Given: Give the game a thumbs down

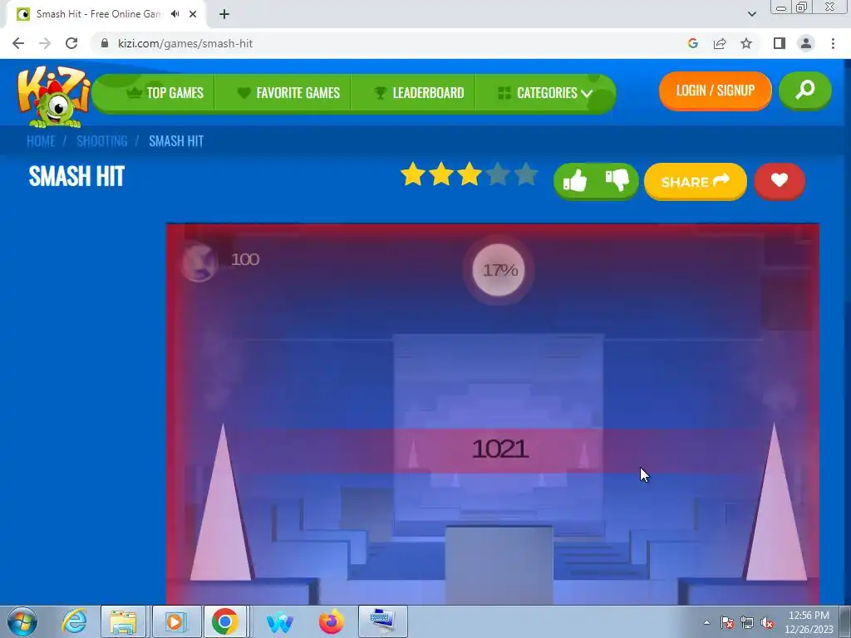Looking at the screenshot, I should click(x=617, y=180).
